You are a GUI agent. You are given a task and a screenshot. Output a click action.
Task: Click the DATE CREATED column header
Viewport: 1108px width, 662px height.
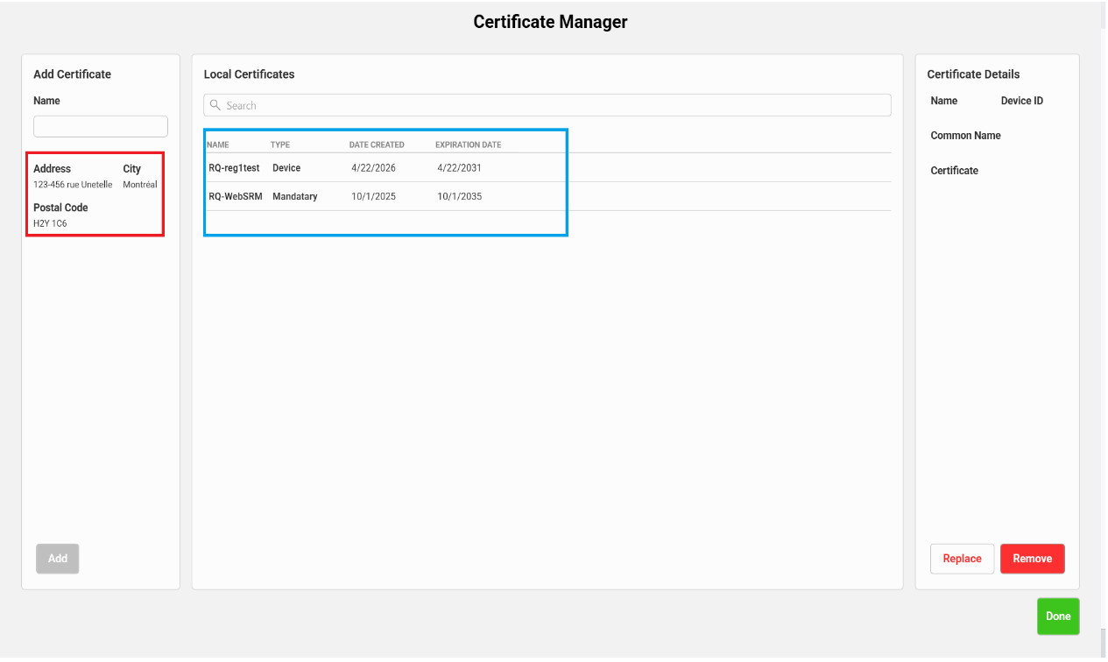[x=377, y=144]
